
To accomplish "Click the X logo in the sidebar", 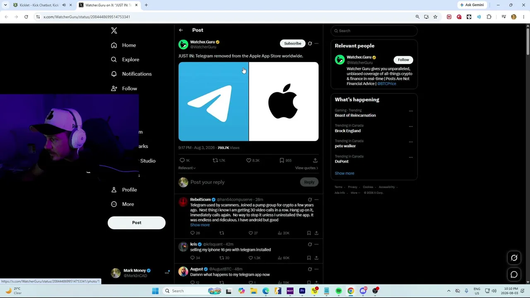I will pyautogui.click(x=114, y=31).
